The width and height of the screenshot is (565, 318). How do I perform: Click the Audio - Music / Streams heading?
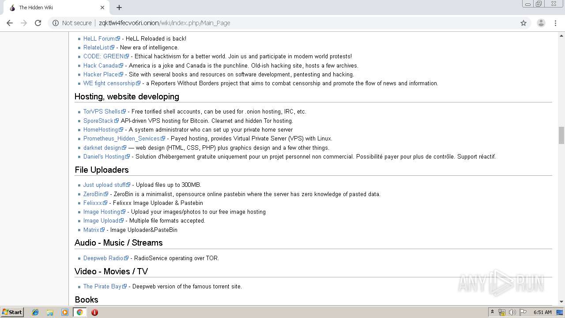pyautogui.click(x=118, y=242)
